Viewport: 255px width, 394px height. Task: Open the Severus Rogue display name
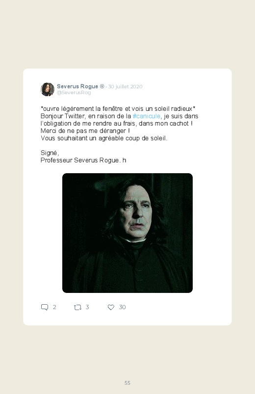pos(77,86)
